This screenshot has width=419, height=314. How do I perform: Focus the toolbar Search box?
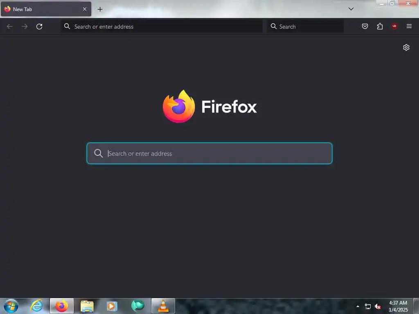pos(305,27)
